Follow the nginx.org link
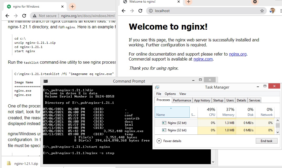This screenshot has height=168, width=282. pos(238,54)
